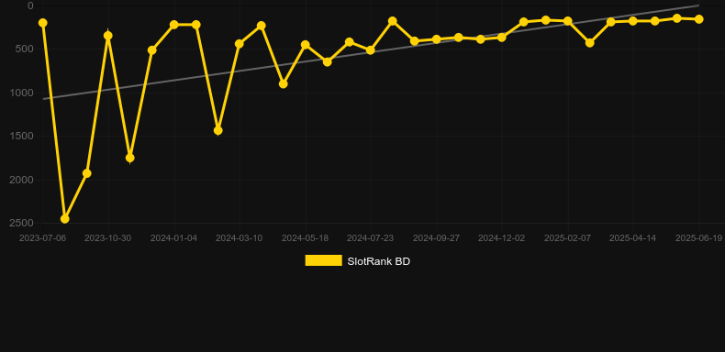Select the last data point at 2025-06-19

698,19
